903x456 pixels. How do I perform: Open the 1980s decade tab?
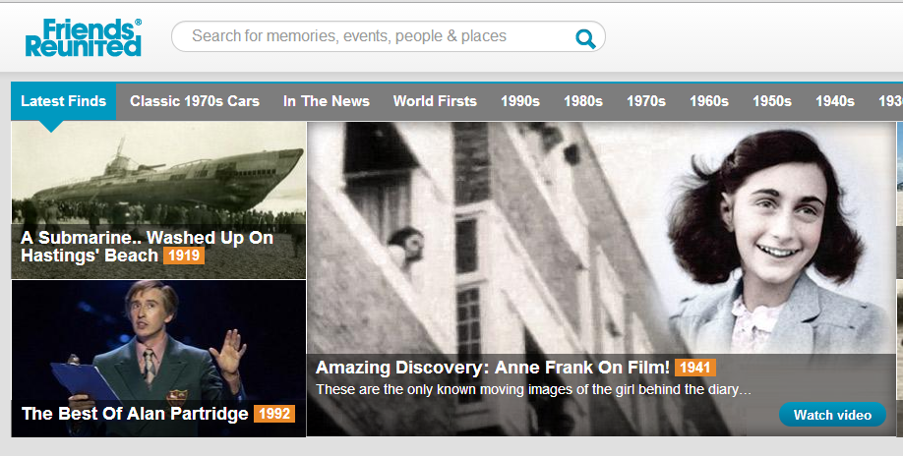pos(583,101)
